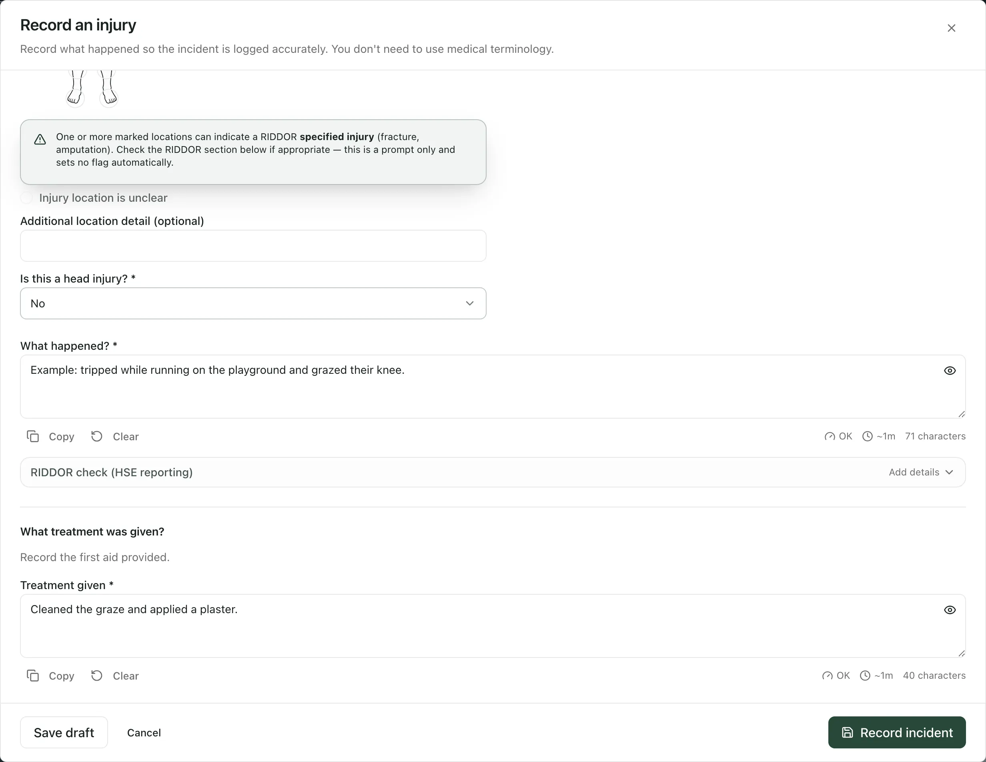Click the ~1m clock under Treatment given
Viewport: 986px width, 762px height.
876,675
